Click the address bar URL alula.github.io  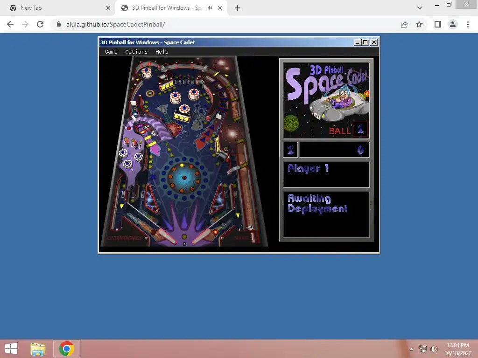[116, 24]
